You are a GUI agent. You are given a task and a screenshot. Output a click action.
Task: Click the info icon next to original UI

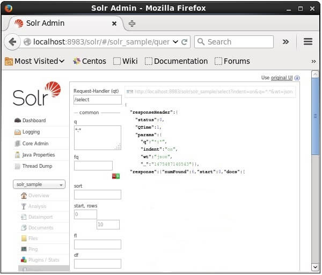pyautogui.click(x=297, y=78)
